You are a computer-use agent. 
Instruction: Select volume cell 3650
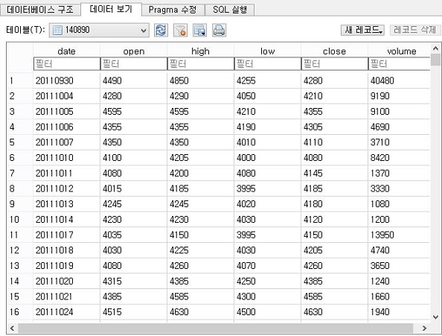tap(400, 265)
